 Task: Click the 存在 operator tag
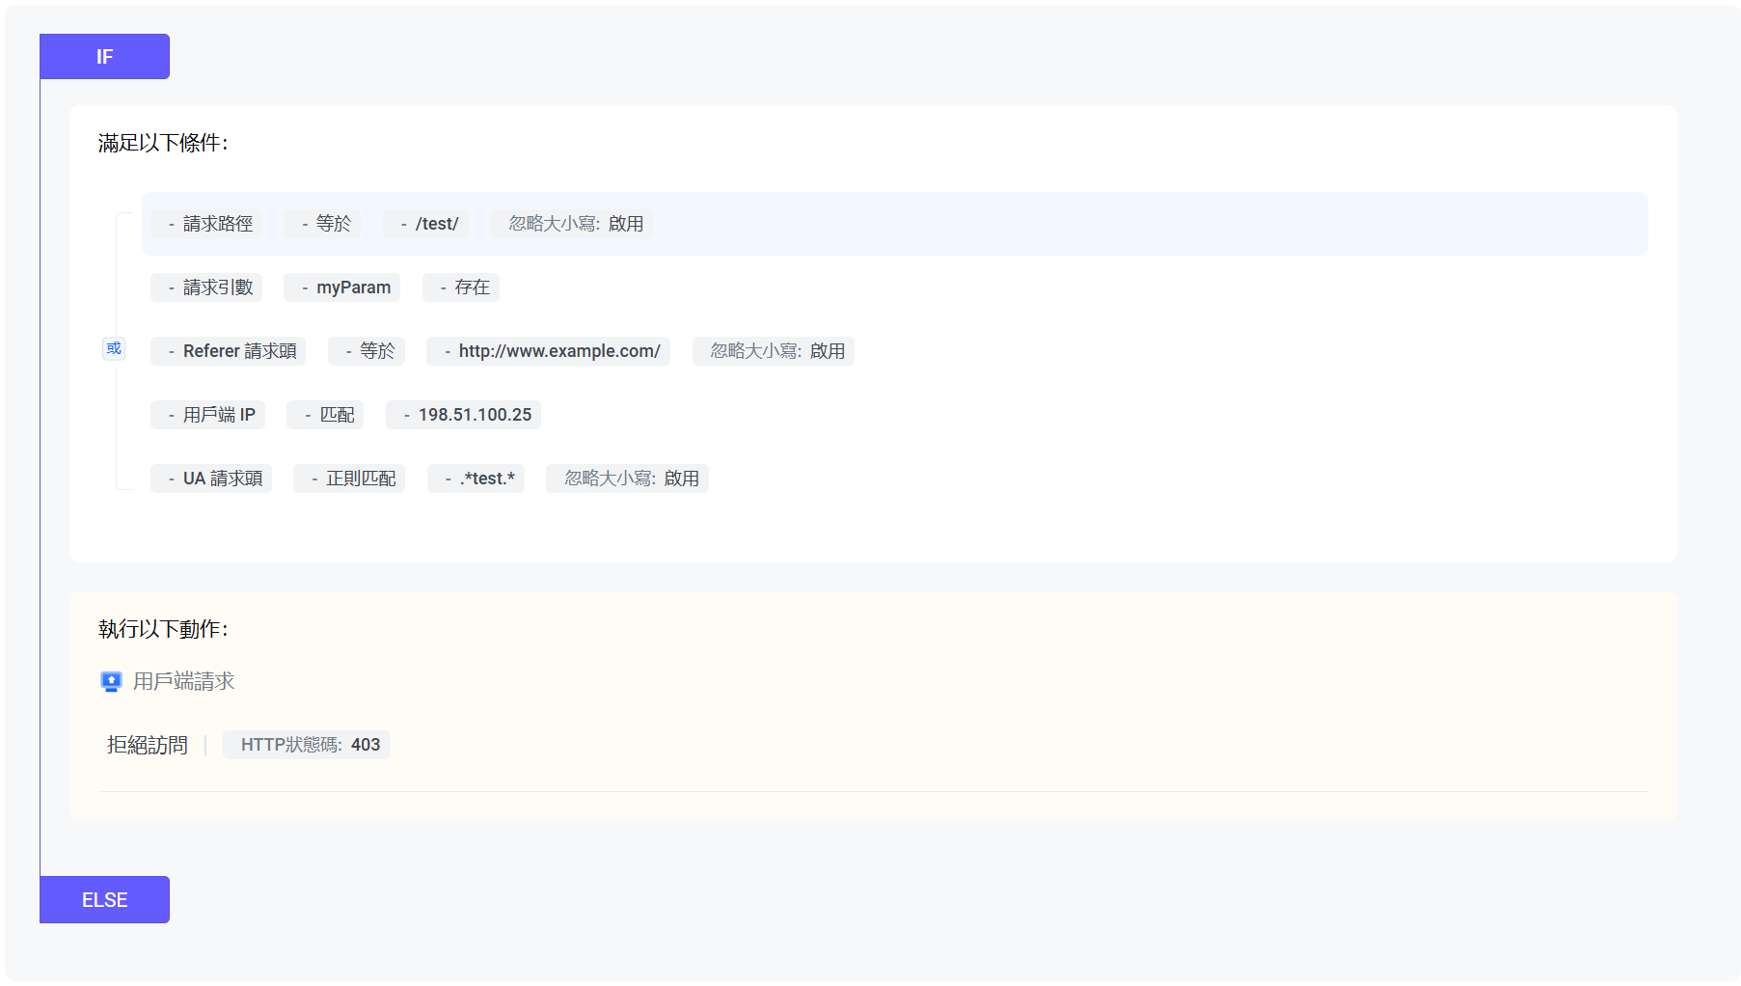(x=461, y=288)
